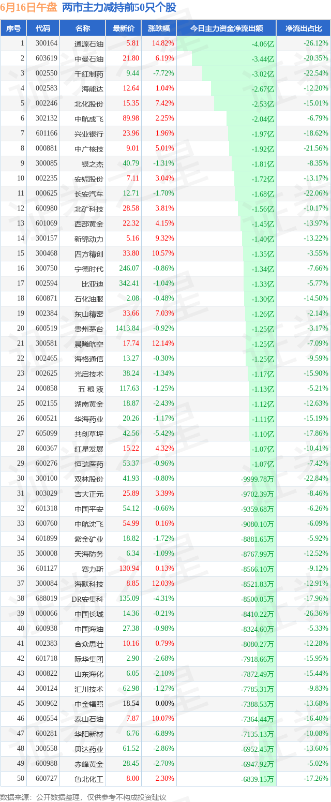The image size is (331, 802).
Task: Click stock code 600980
Action: pos(47,209)
